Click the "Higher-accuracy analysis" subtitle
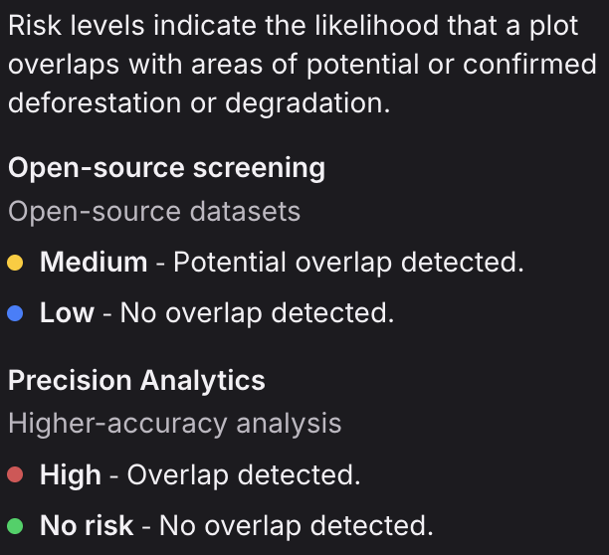The width and height of the screenshot is (609, 555). (x=175, y=423)
